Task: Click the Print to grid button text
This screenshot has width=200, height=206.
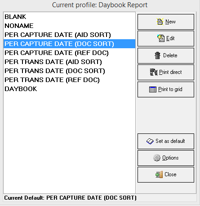Action: (170, 89)
